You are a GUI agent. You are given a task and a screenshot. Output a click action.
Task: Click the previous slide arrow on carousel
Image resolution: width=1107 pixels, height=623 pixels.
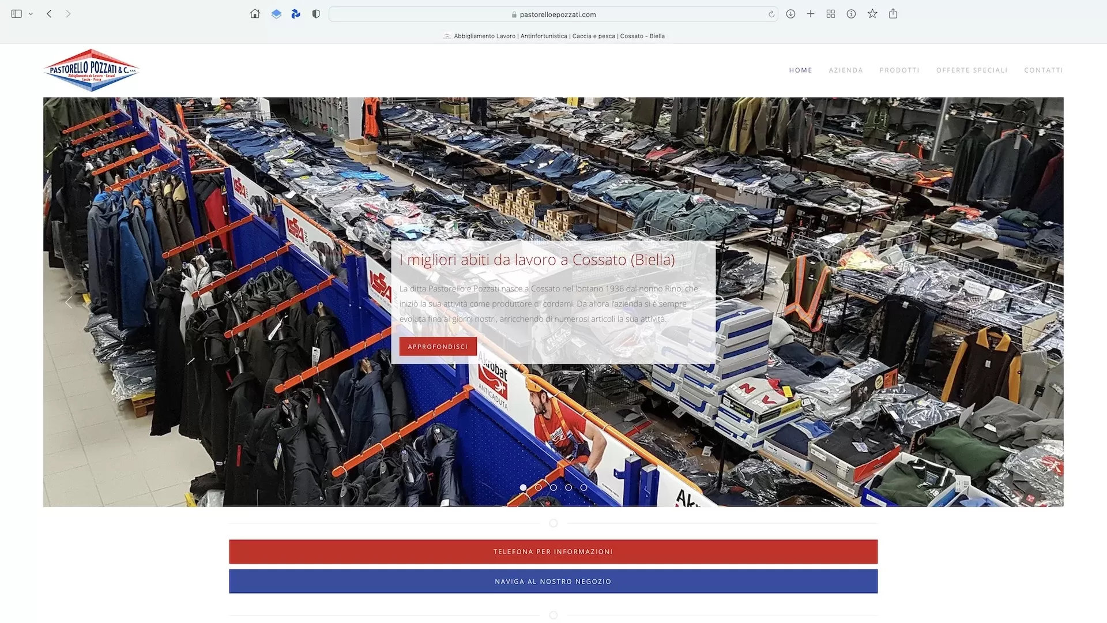tap(69, 302)
